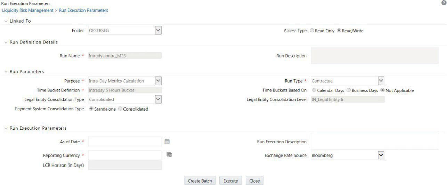Collapse the Run Execution Parameters section
447x185 pixels.
[6, 128]
